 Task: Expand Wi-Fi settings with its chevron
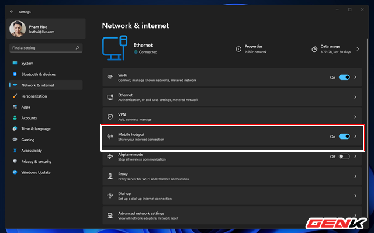355,78
